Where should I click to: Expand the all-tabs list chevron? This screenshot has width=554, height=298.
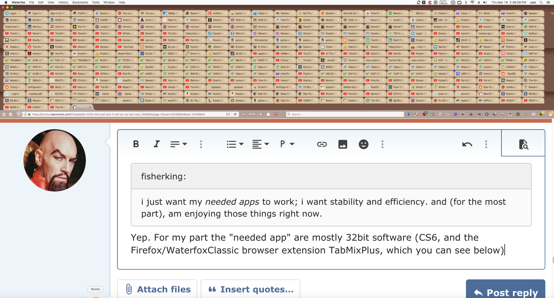pos(552,13)
